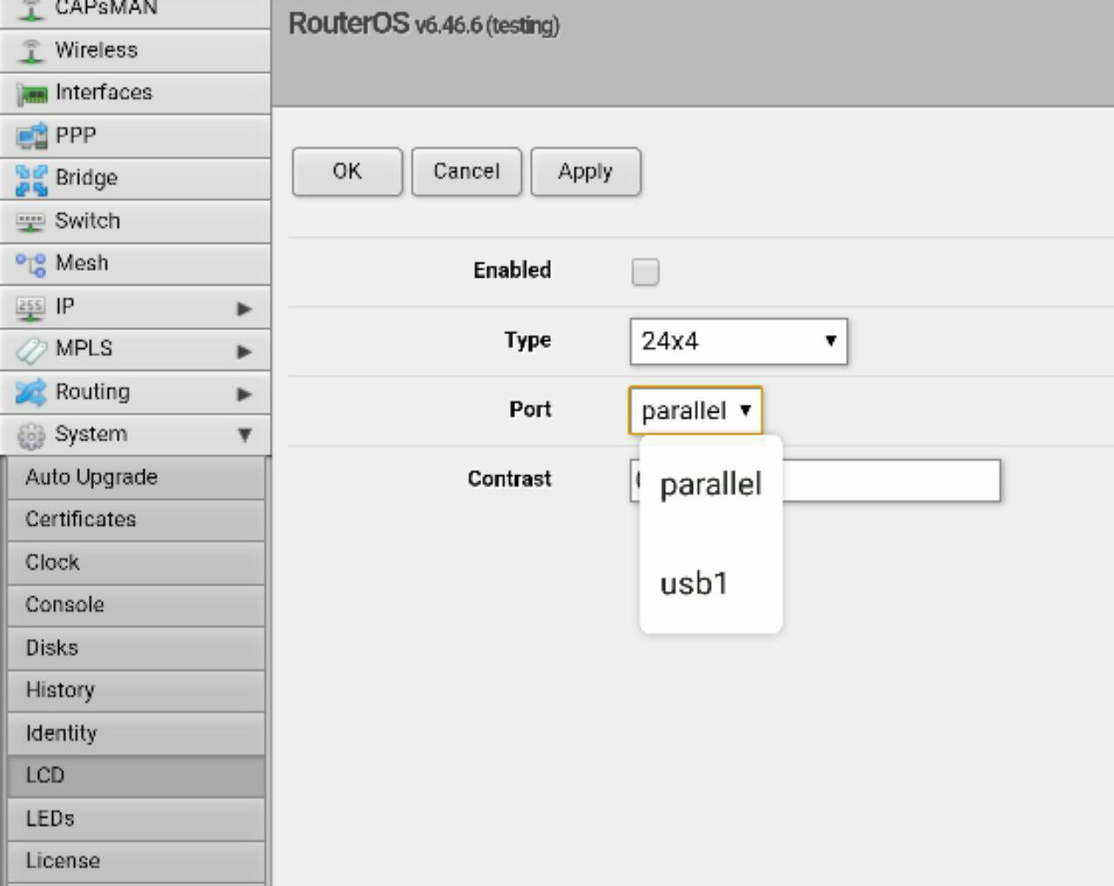Open the CAPsMAN menu
Viewport: 1114px width, 886px height.
(136, 12)
